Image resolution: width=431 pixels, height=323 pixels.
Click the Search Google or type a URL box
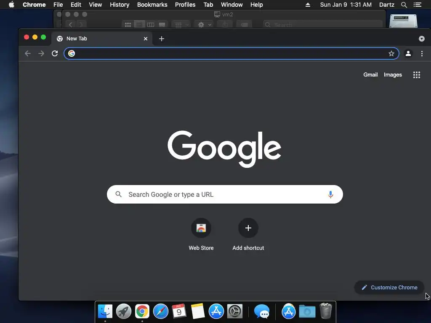(225, 194)
